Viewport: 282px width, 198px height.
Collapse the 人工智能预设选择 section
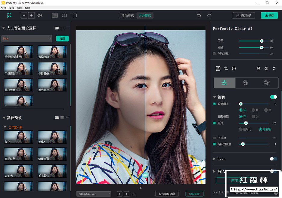coord(3,28)
